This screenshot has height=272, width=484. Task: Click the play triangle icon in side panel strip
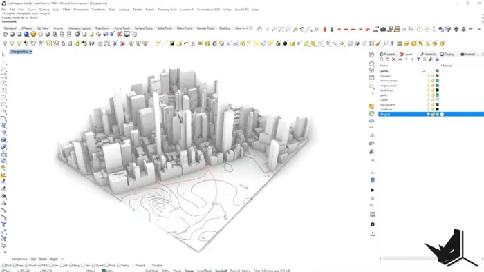pyautogui.click(x=373, y=190)
